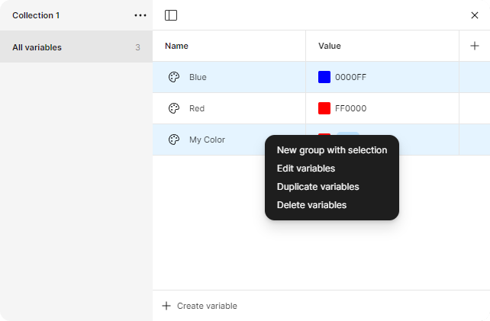Viewport: 490px width, 321px height.
Task: Click the palette icon next to Blue
Action: click(174, 77)
